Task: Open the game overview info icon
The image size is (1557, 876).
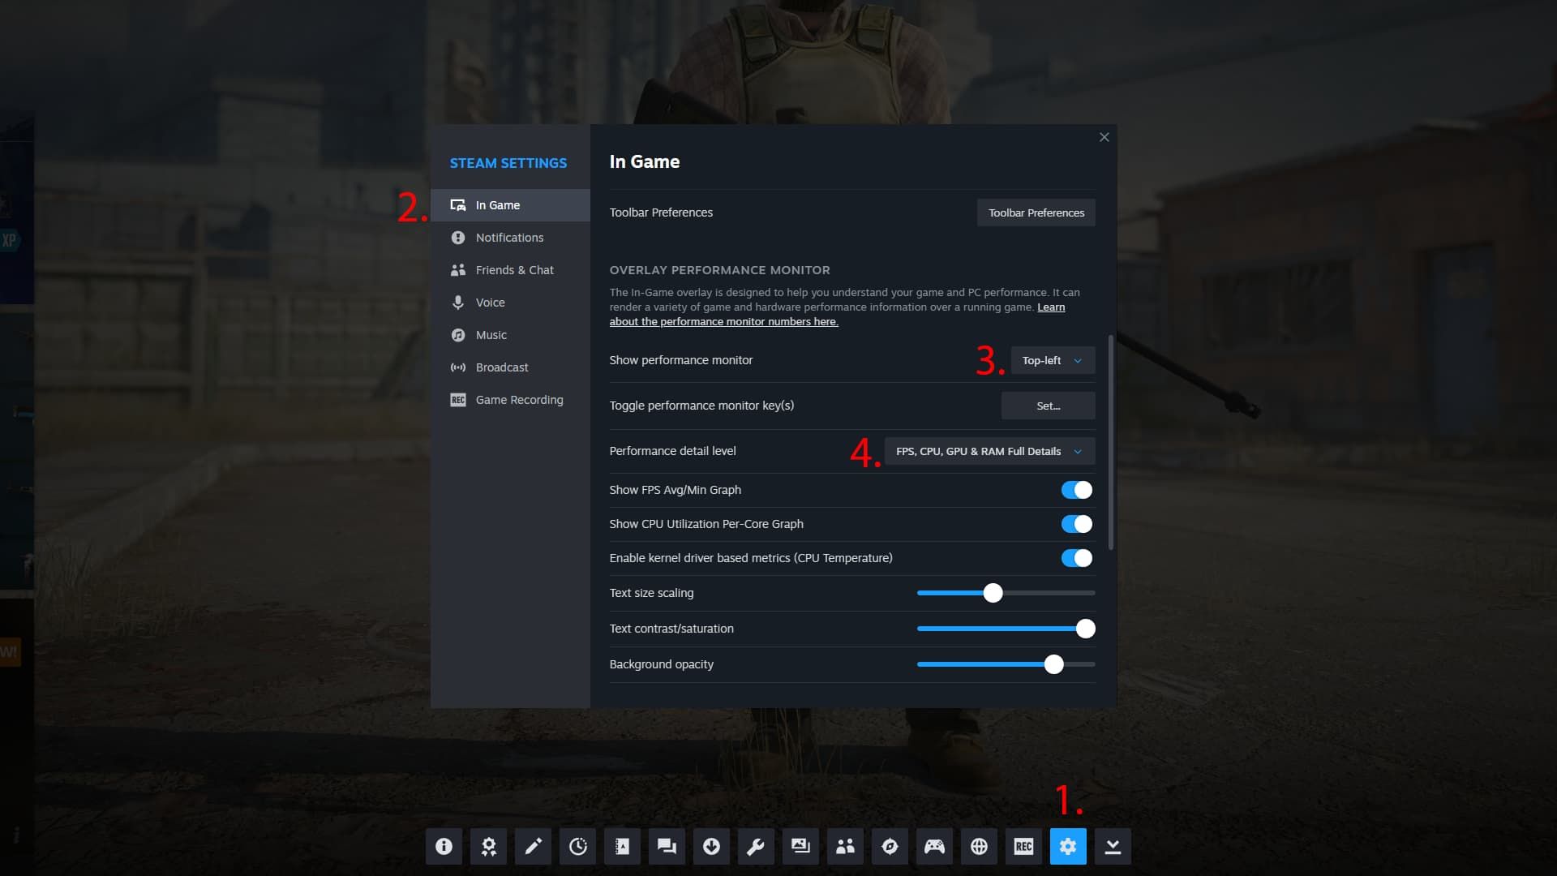Action: [444, 846]
